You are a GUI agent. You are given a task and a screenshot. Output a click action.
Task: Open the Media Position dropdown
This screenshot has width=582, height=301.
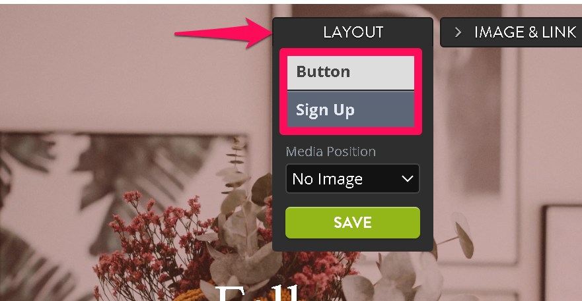click(x=353, y=179)
